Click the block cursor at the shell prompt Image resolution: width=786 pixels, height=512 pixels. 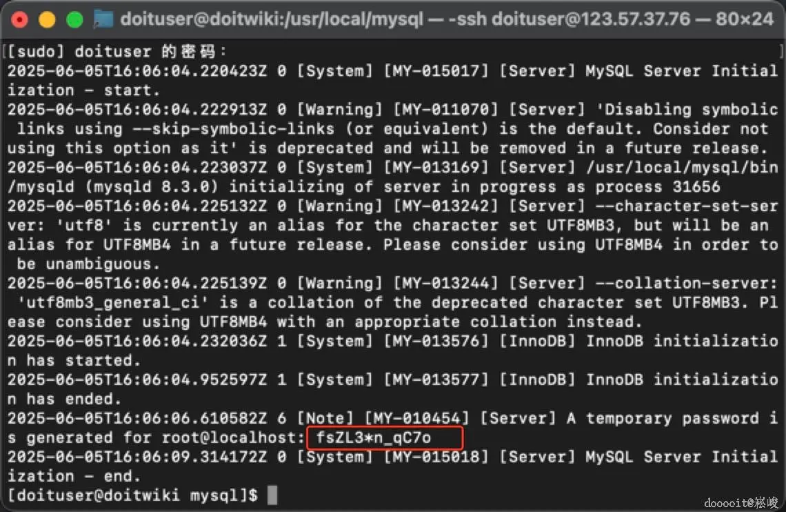(272, 495)
